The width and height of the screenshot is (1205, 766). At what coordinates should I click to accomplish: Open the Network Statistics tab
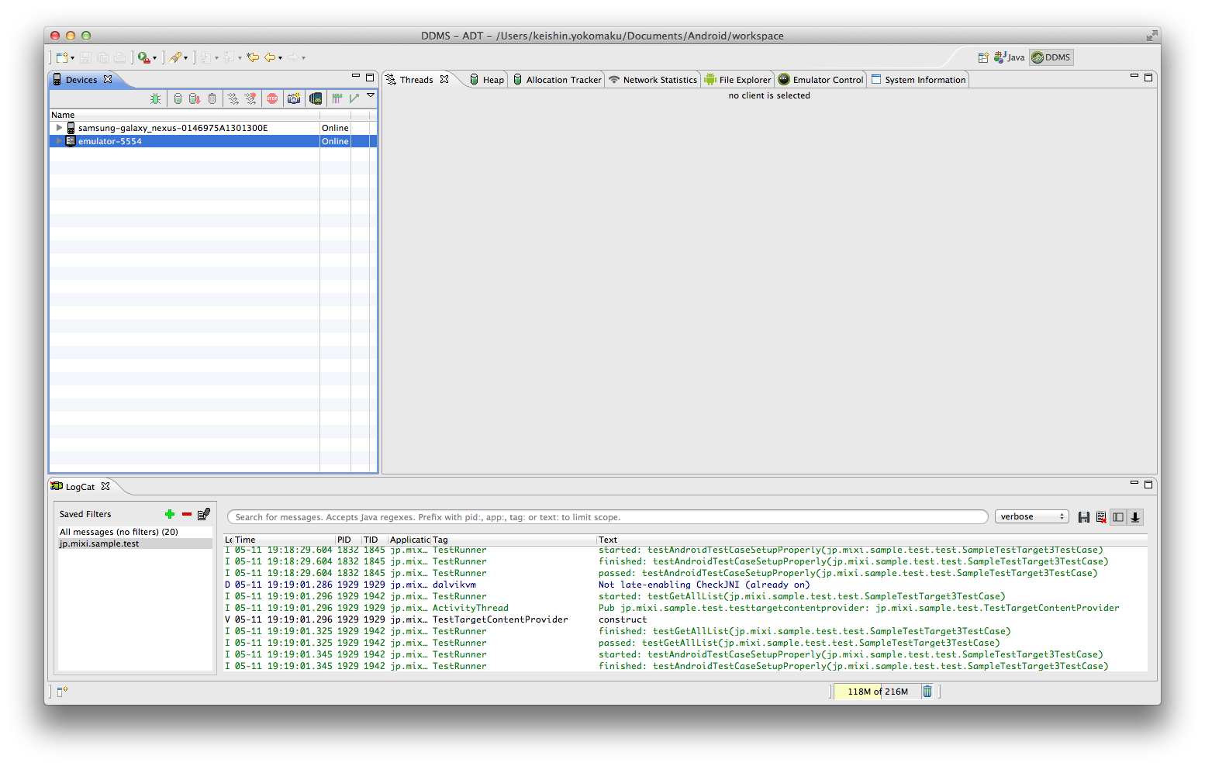pyautogui.click(x=653, y=80)
